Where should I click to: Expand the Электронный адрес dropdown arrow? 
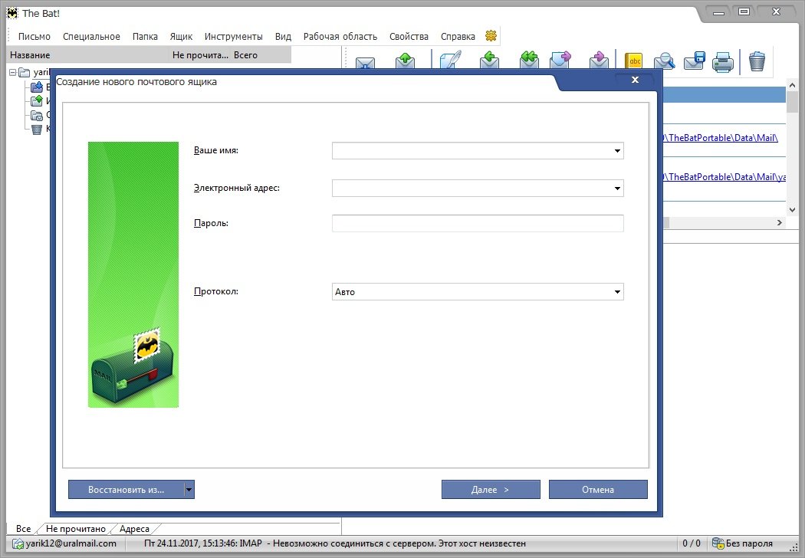(617, 188)
